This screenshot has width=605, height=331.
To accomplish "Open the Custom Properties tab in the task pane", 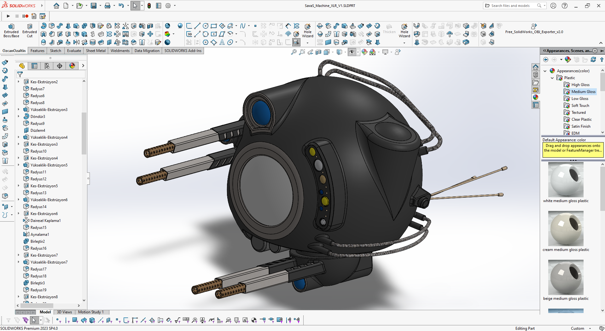I will (x=536, y=105).
